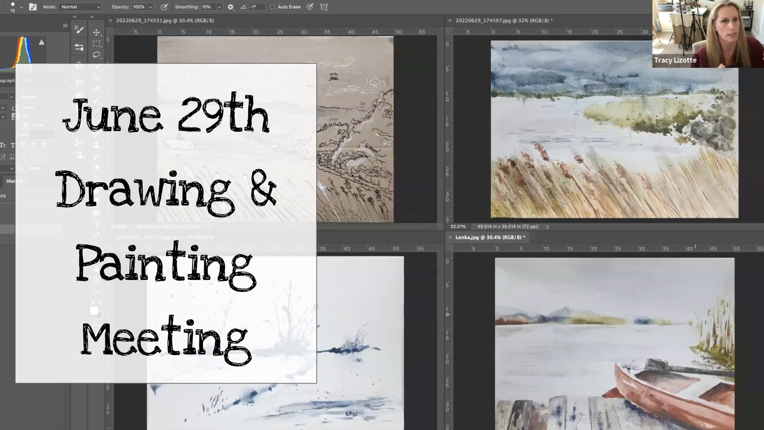
Task: Open the smoothing options gear icon
Action: point(231,7)
